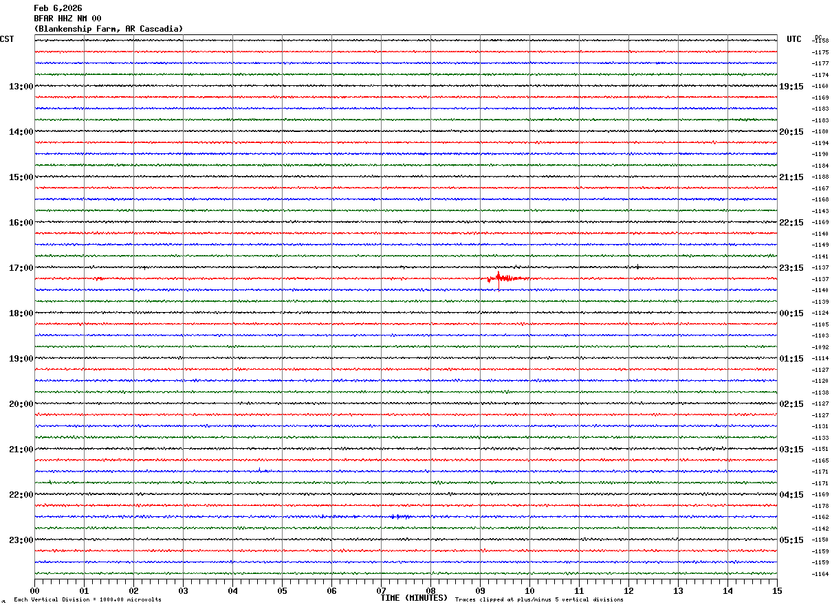832x609 pixels.
Task: Select the -1092 DC offset value
Action: coord(820,347)
